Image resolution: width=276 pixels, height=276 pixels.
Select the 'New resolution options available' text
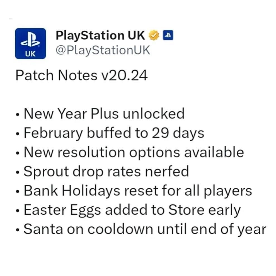134,152
